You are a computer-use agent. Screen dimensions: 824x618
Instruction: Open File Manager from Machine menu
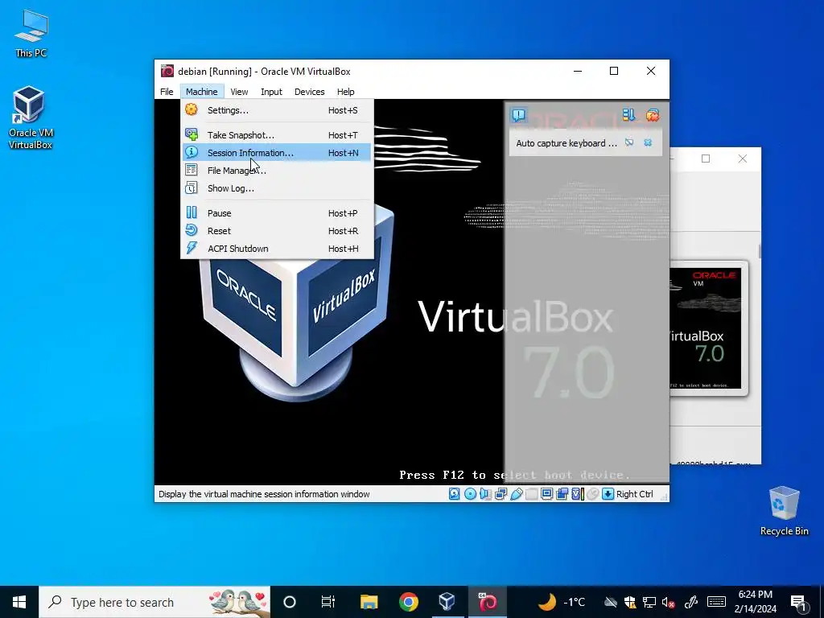[277, 171]
